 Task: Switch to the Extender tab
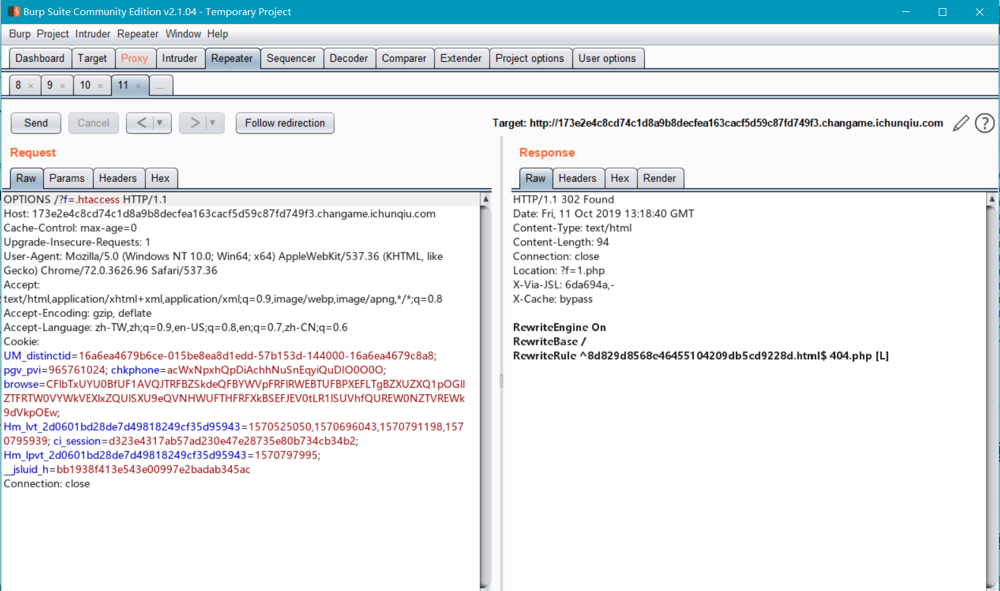461,58
